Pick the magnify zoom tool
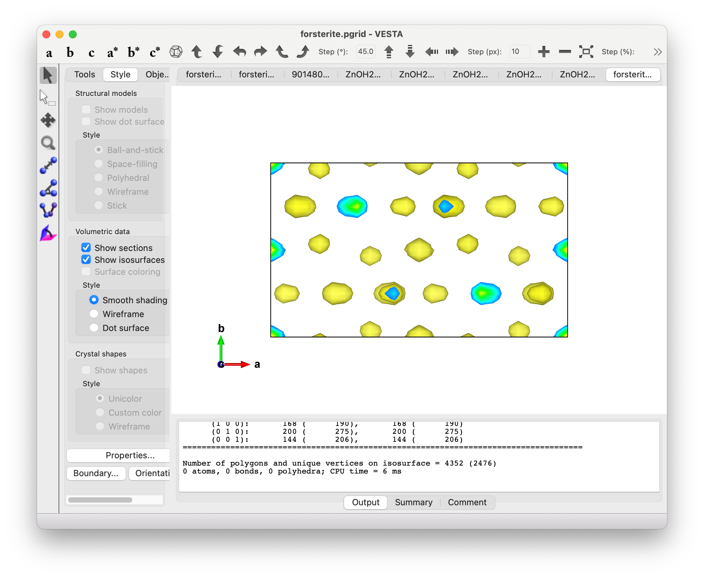 click(x=48, y=143)
